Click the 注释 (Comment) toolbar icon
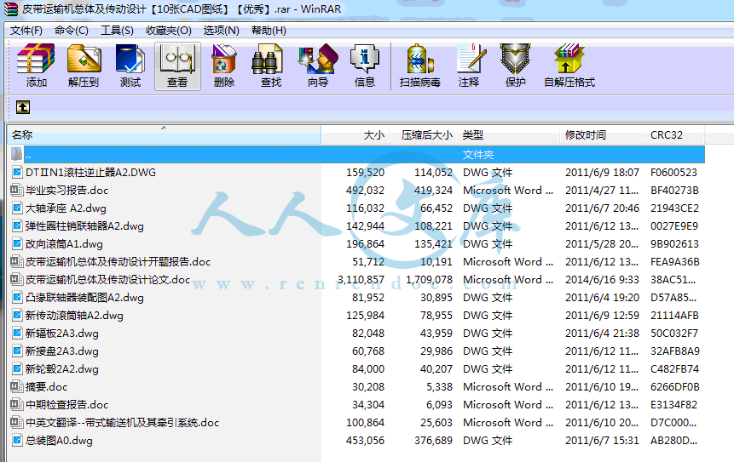Viewport: 734px width, 462px height. [471, 60]
